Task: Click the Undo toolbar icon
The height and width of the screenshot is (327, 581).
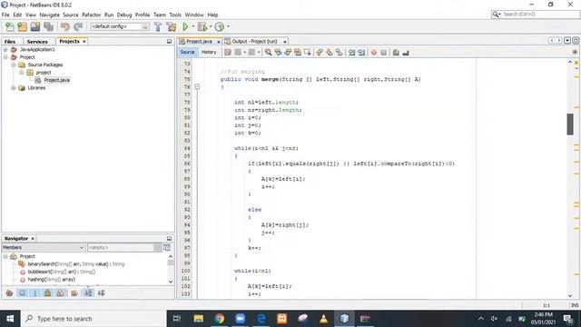Action: 64,26
